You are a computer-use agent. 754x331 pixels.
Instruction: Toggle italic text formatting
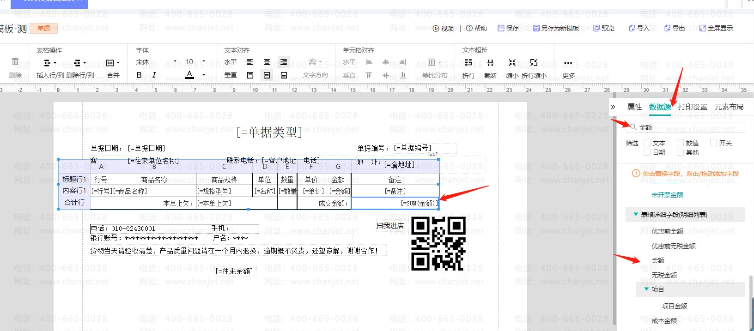[154, 75]
